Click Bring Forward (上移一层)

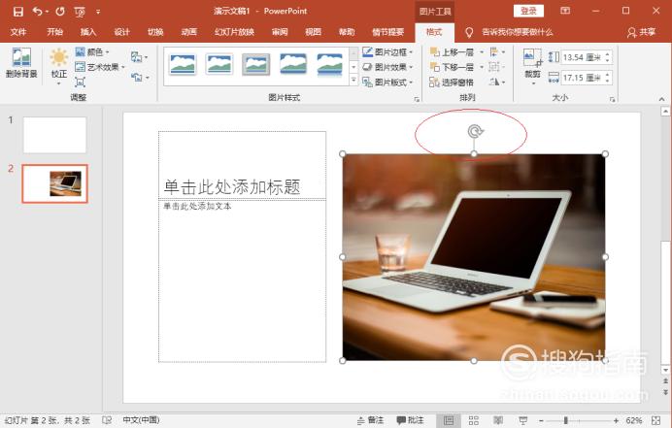[453, 52]
